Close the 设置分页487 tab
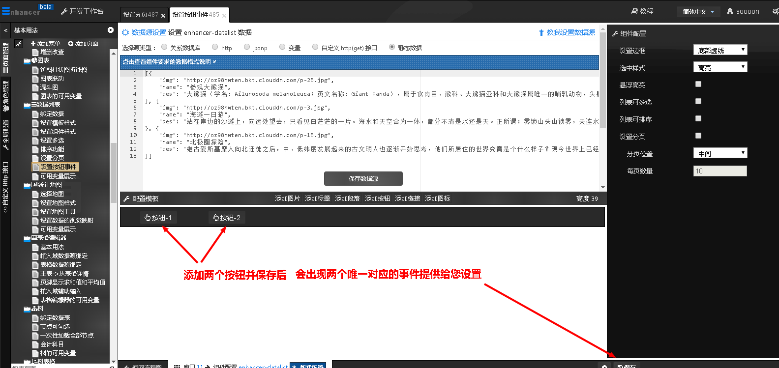The height and width of the screenshot is (368, 779). coord(163,16)
